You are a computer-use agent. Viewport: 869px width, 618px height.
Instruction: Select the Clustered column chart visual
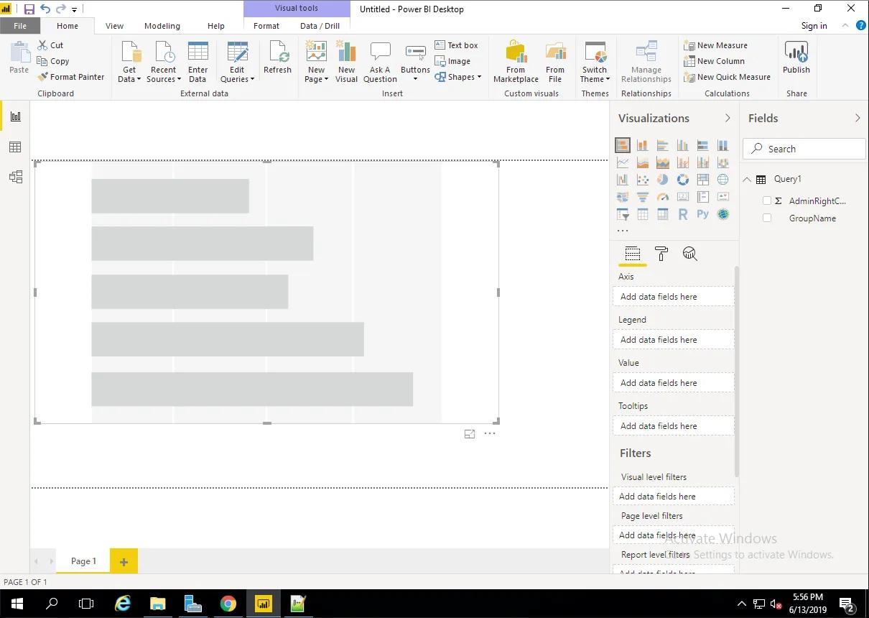pyautogui.click(x=683, y=145)
